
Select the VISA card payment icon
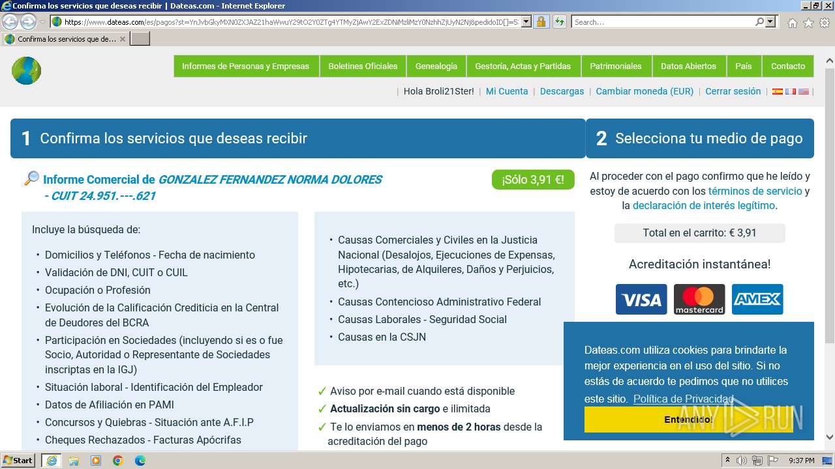tap(641, 299)
